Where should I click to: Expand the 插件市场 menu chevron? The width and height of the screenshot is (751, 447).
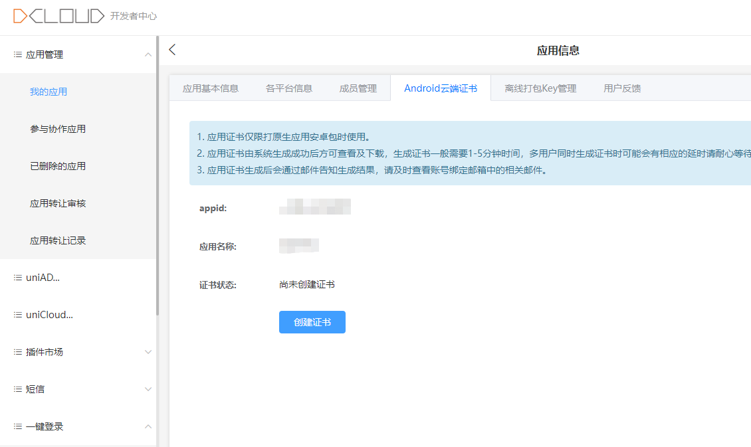148,352
